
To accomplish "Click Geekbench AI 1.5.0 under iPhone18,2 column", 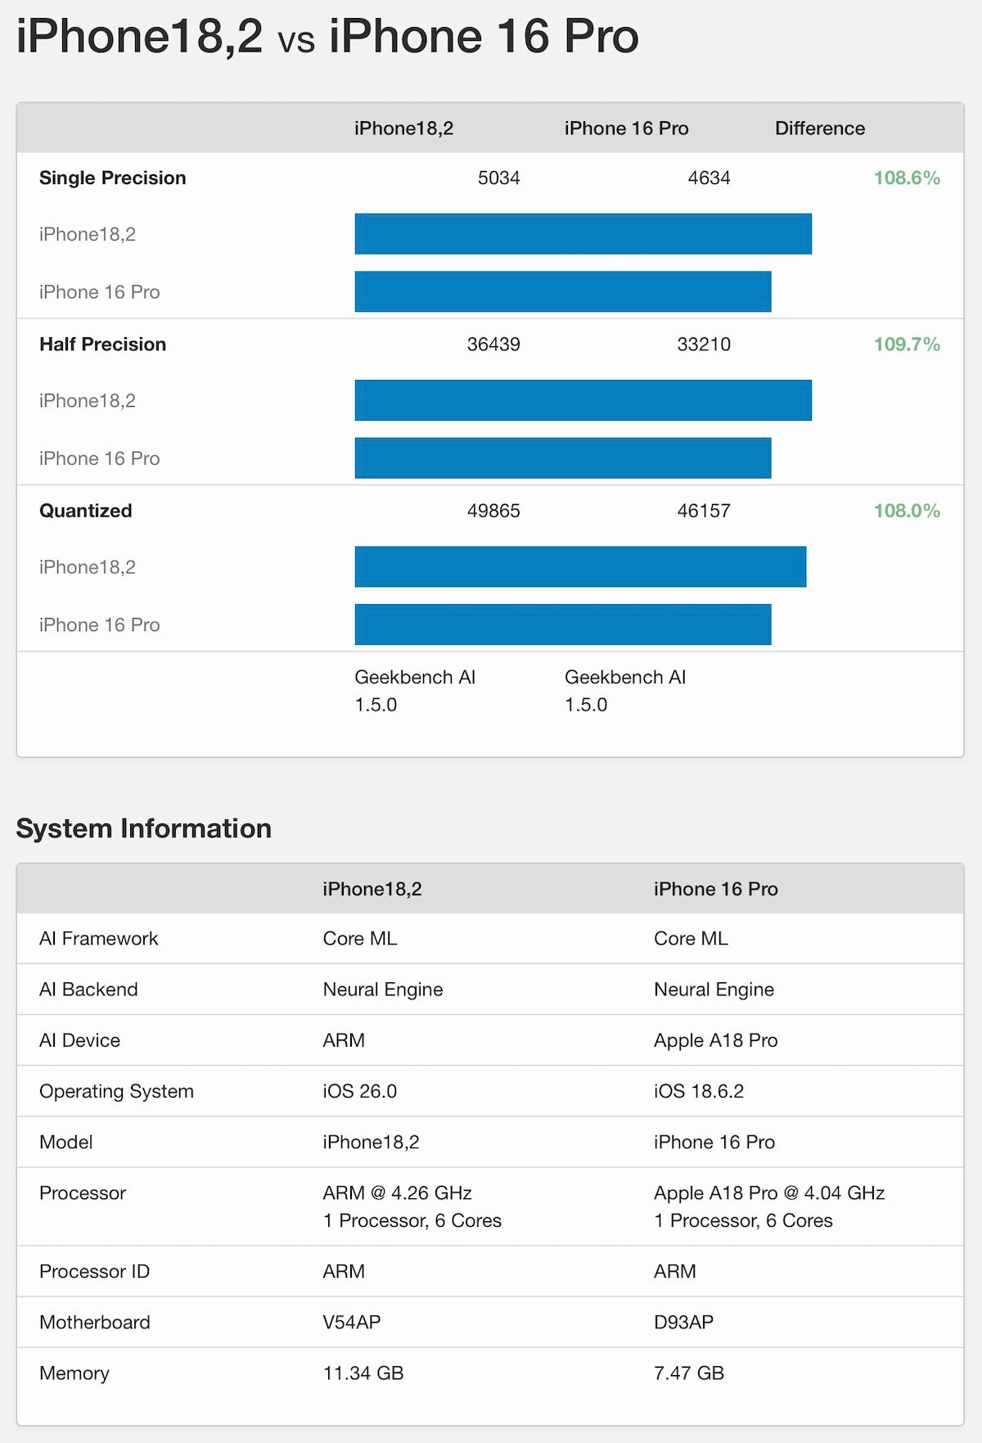I will pyautogui.click(x=415, y=691).
